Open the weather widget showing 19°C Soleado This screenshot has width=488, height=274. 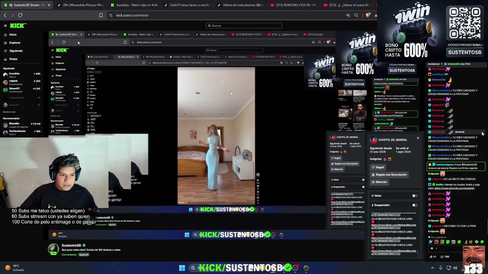(x=15, y=268)
